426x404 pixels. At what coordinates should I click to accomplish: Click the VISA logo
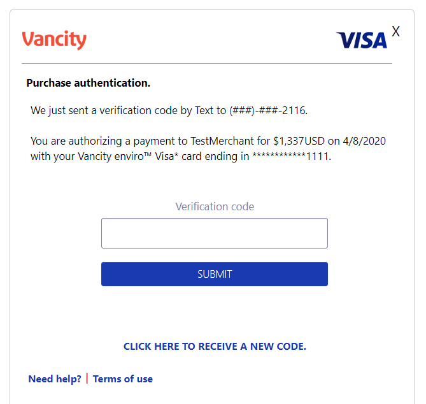click(362, 41)
